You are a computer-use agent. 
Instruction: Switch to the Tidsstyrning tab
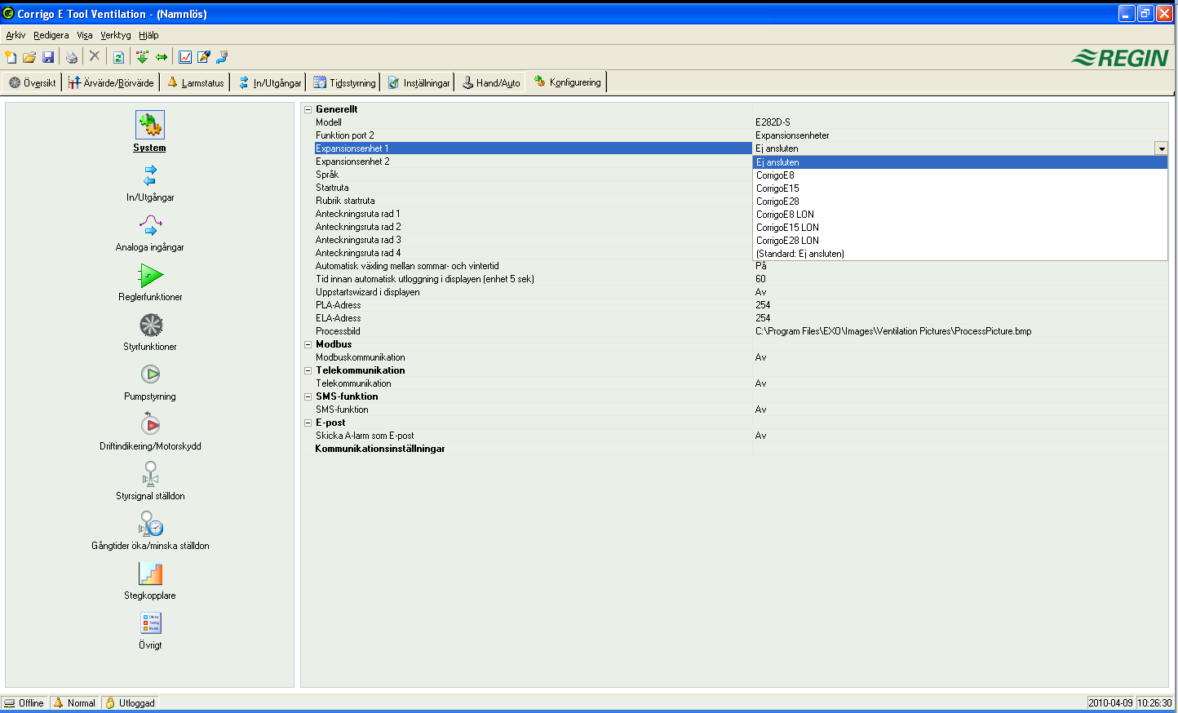(x=345, y=82)
